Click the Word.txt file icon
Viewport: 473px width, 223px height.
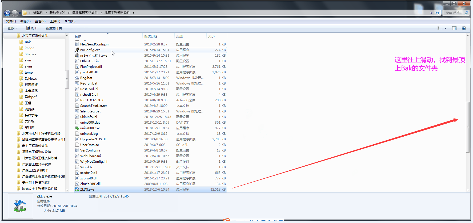tap(77, 167)
